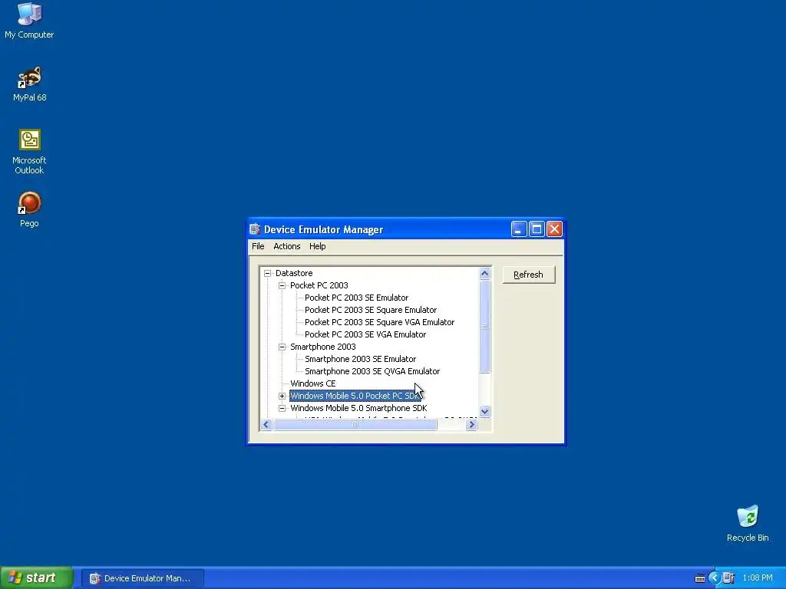Screen dimensions: 786x589
Task: Collapse the Smartphone 2003 node
Action: (282, 347)
